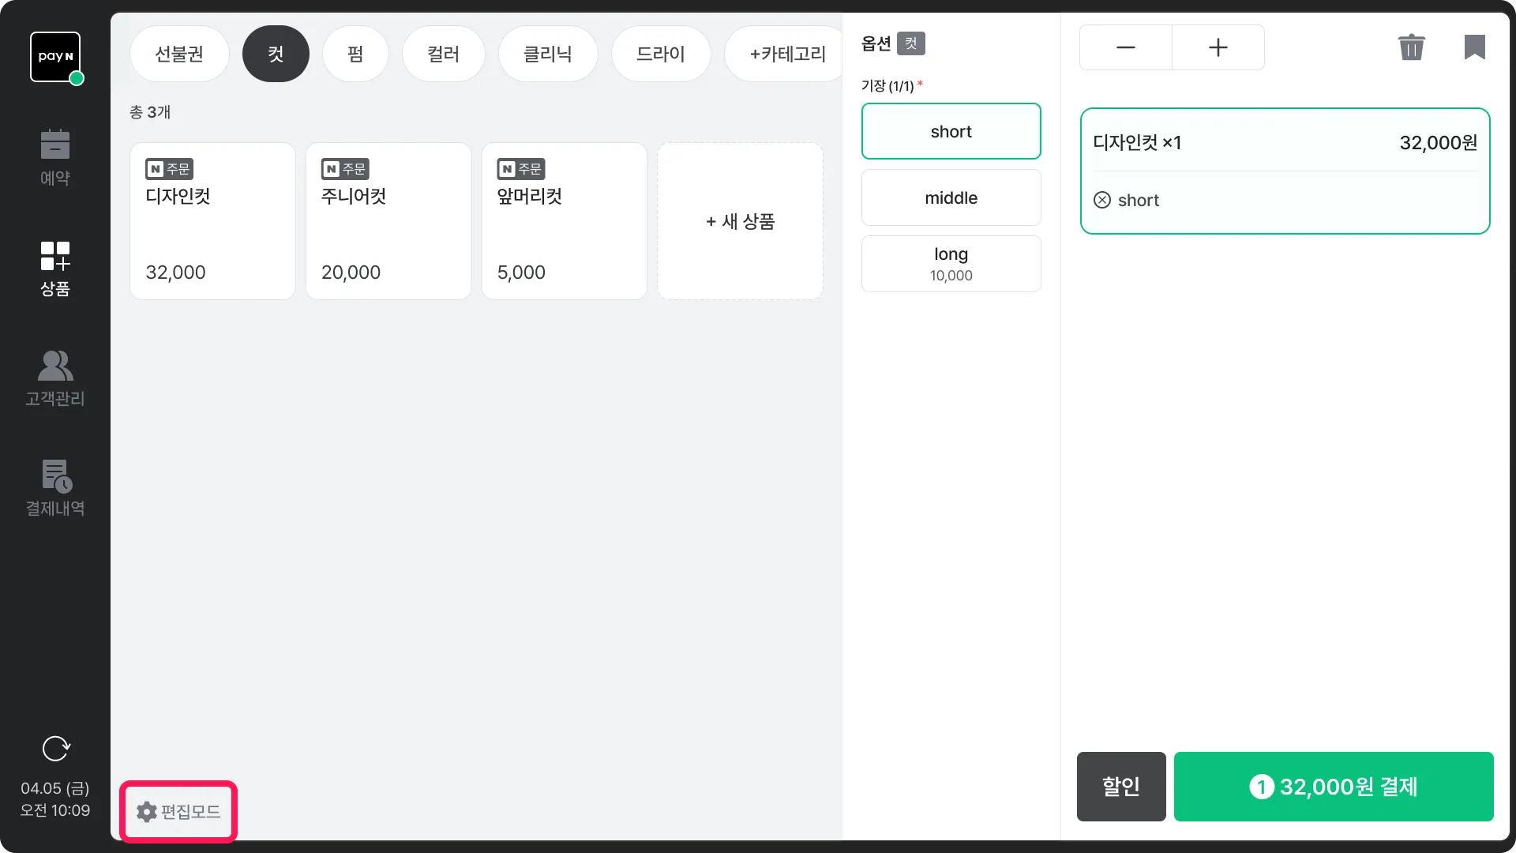
Task: Select the long 10,000 option
Action: (x=951, y=264)
